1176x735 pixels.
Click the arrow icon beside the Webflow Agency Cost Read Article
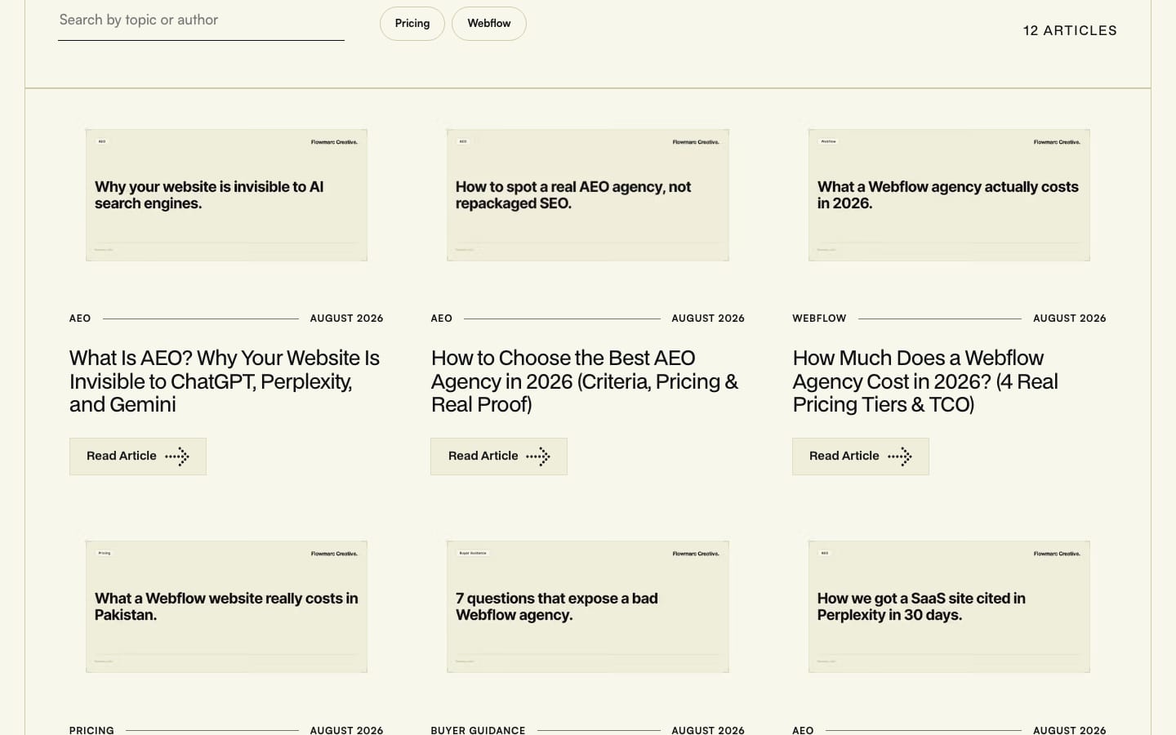coord(900,457)
